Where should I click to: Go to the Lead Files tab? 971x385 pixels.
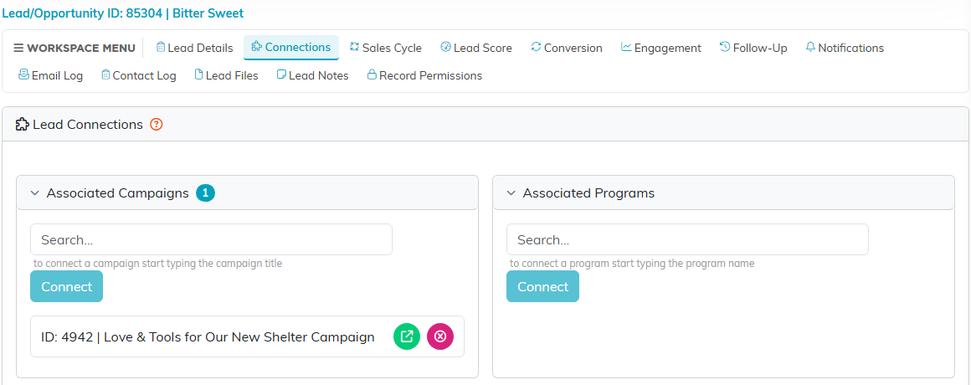(226, 75)
